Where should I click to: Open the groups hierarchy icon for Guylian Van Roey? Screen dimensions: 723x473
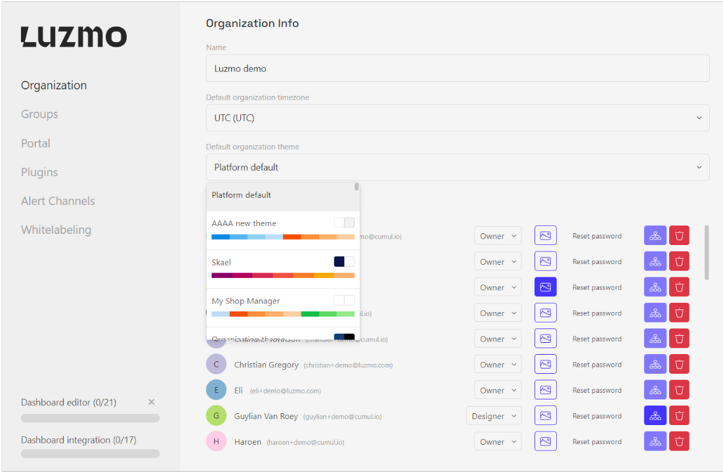click(x=655, y=416)
